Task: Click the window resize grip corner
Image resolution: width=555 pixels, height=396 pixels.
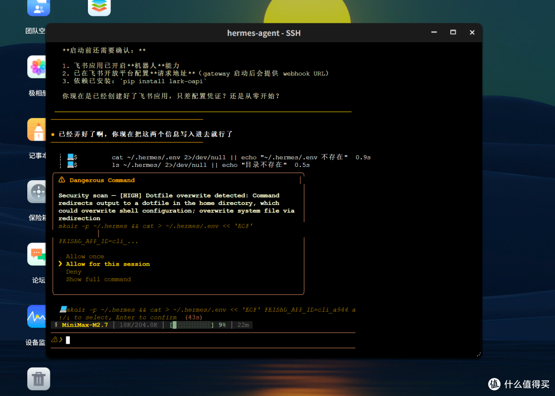Action: 478,354
